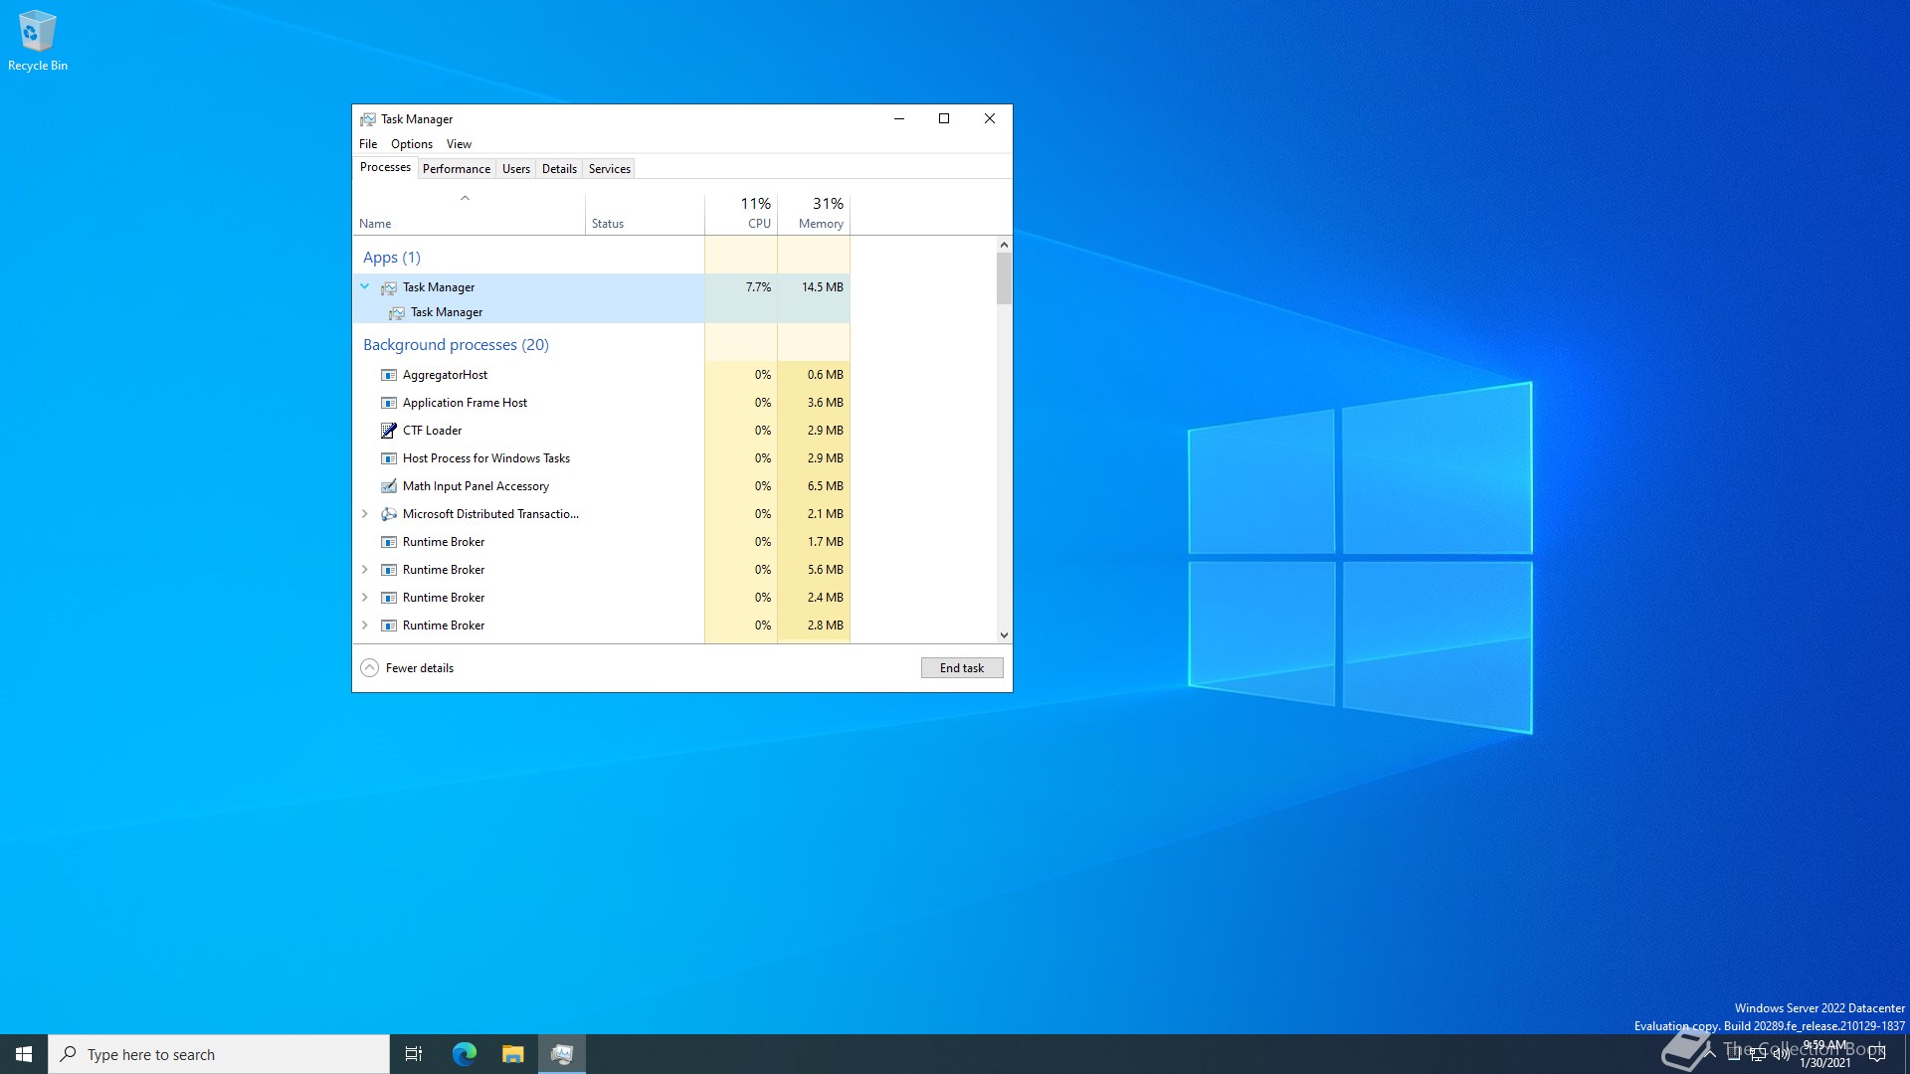Switch to the Performance tab
Image resolution: width=1910 pixels, height=1074 pixels.
[457, 169]
